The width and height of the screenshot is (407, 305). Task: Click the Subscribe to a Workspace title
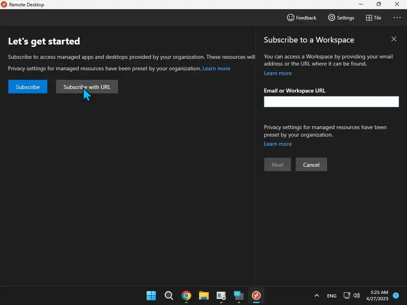click(309, 40)
